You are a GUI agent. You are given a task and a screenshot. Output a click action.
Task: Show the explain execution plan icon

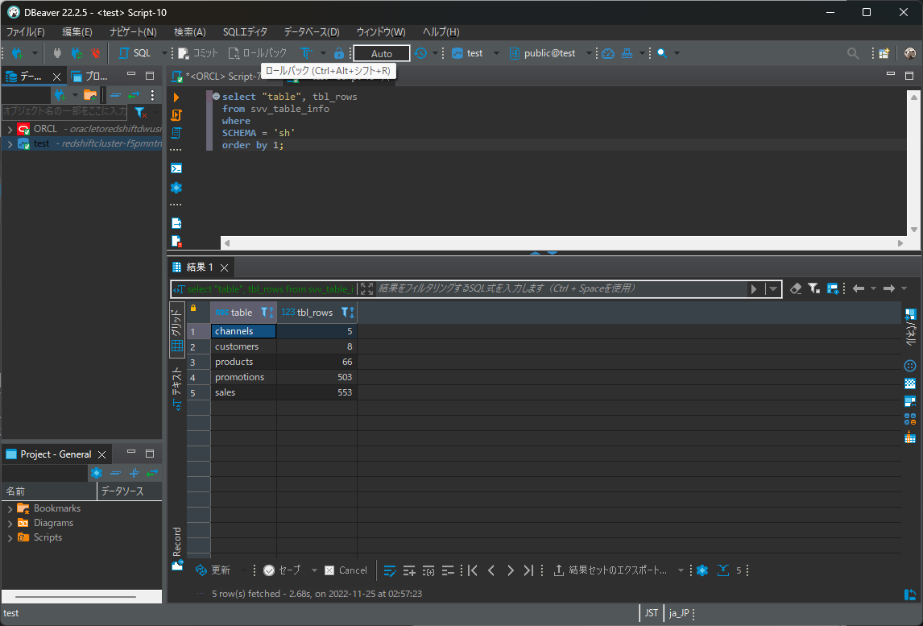(176, 132)
